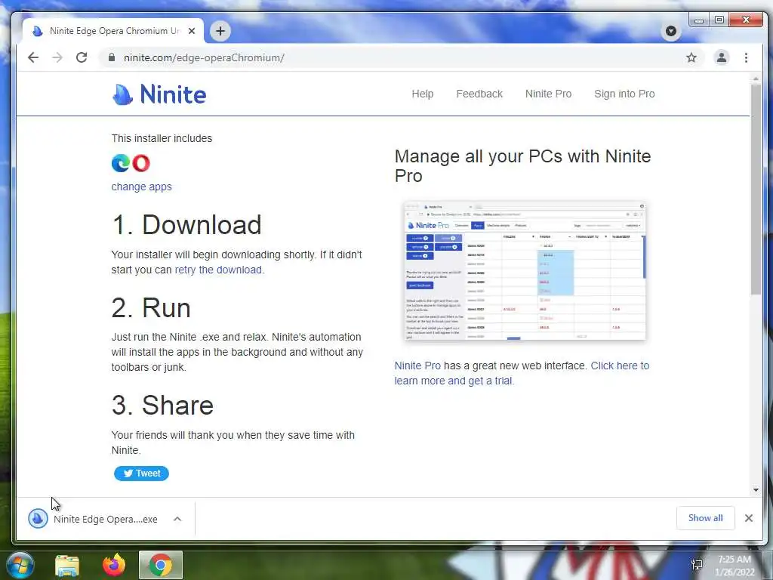The width and height of the screenshot is (773, 580).
Task: Open a new browser tab
Action: [x=220, y=31]
